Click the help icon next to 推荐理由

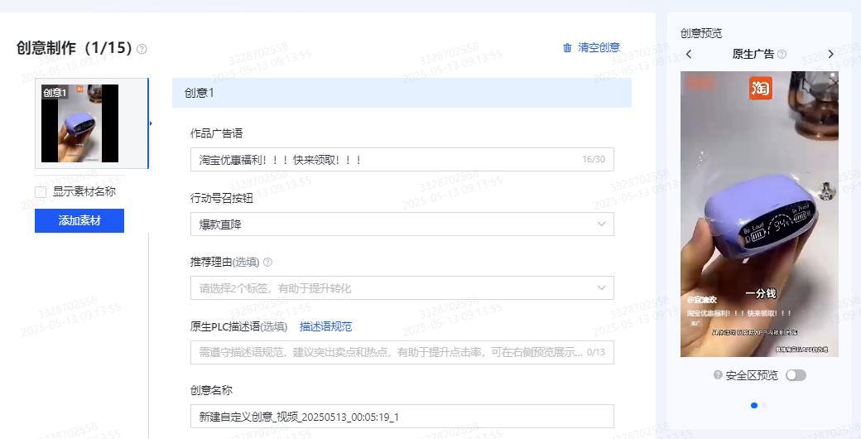(268, 262)
